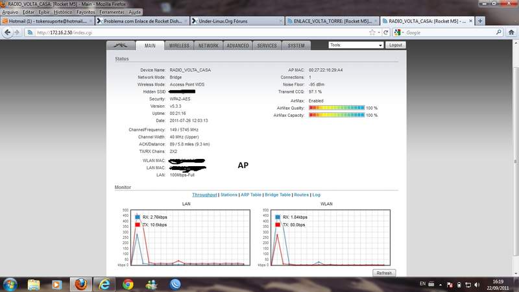Click the site identity icon in address bar
This screenshot has width=519, height=292.
(x=30, y=32)
